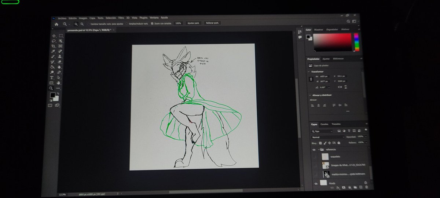Select the Object Selection tool
The width and height of the screenshot is (440, 198).
61,41
